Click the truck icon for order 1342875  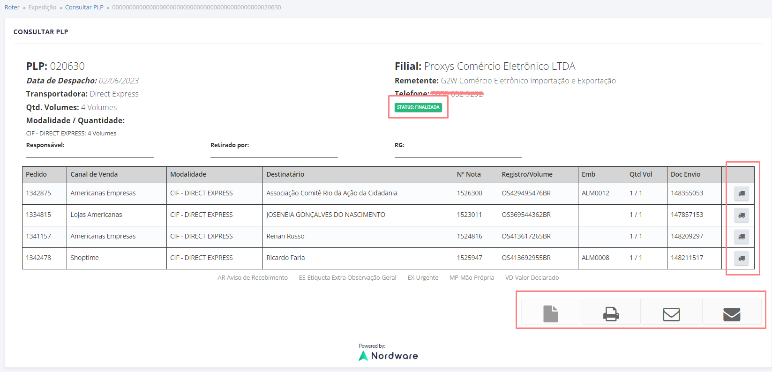click(741, 193)
